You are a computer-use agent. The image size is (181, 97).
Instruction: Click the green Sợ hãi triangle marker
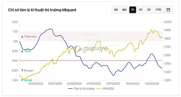[x=22, y=80]
